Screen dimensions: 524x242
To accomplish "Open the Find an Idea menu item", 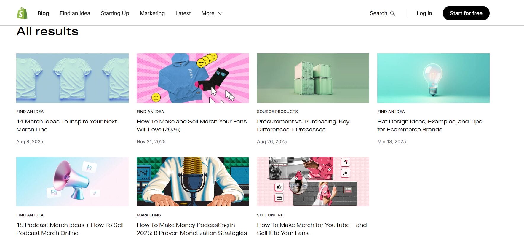I will click(75, 13).
